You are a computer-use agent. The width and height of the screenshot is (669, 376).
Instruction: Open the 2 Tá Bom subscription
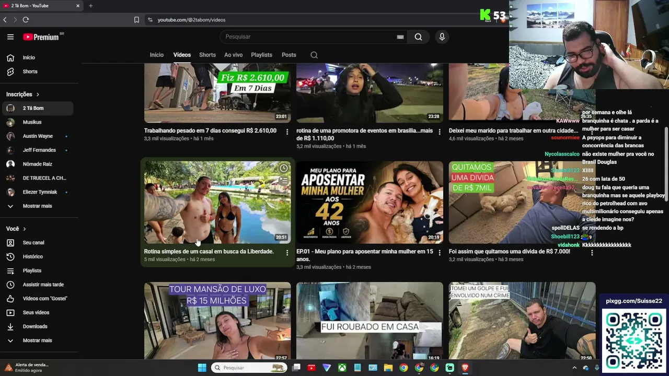37,108
